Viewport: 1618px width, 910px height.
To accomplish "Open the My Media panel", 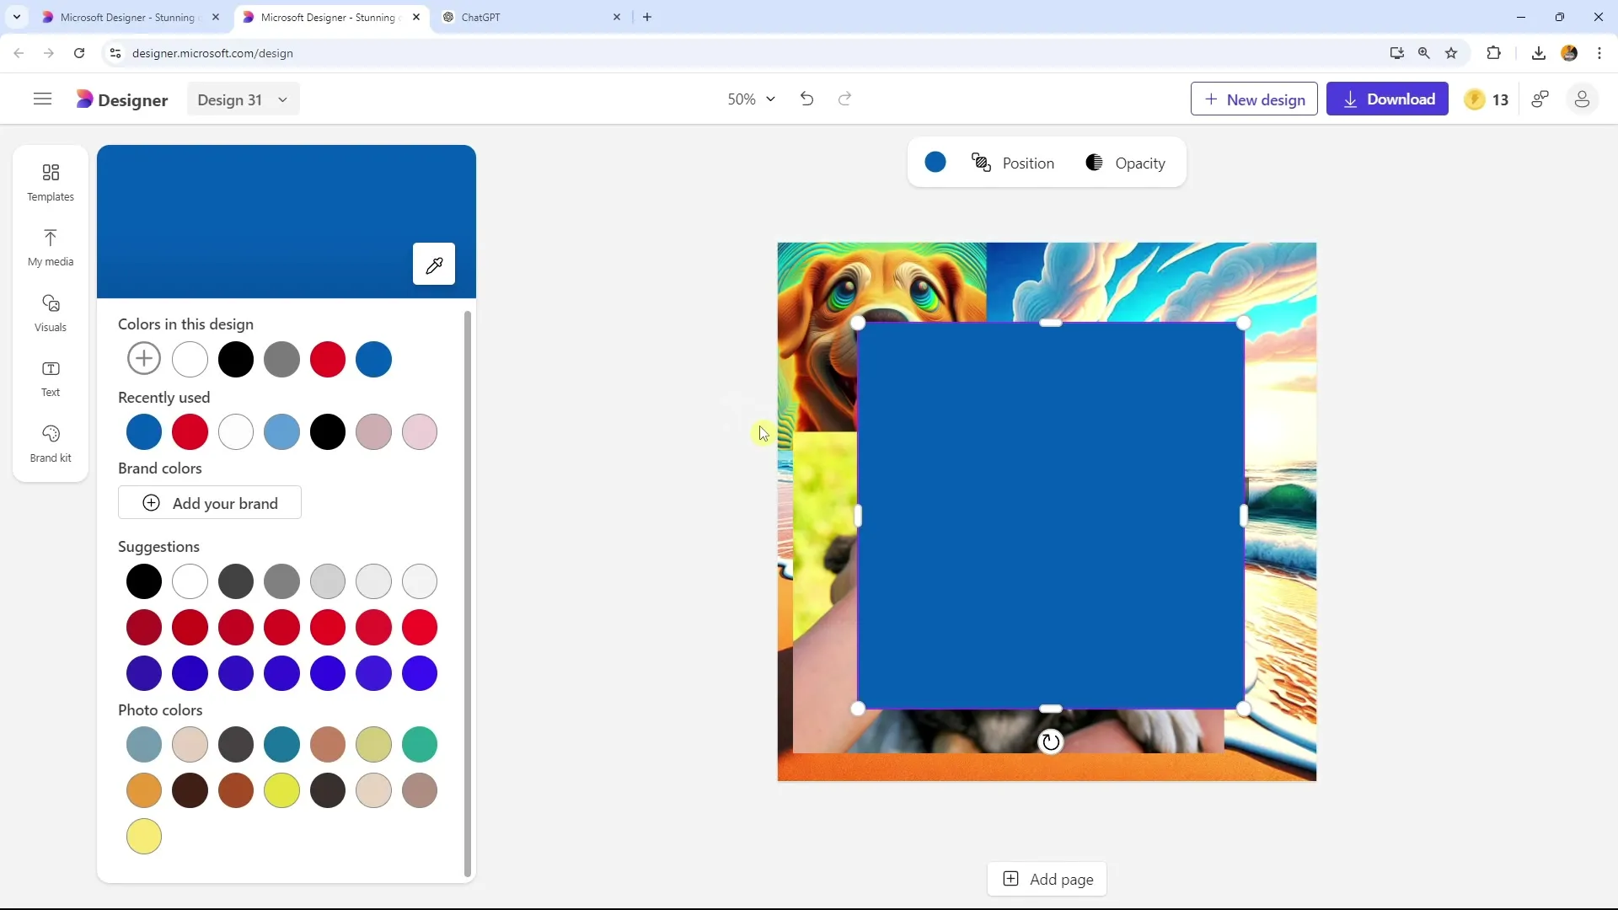I will click(50, 245).
